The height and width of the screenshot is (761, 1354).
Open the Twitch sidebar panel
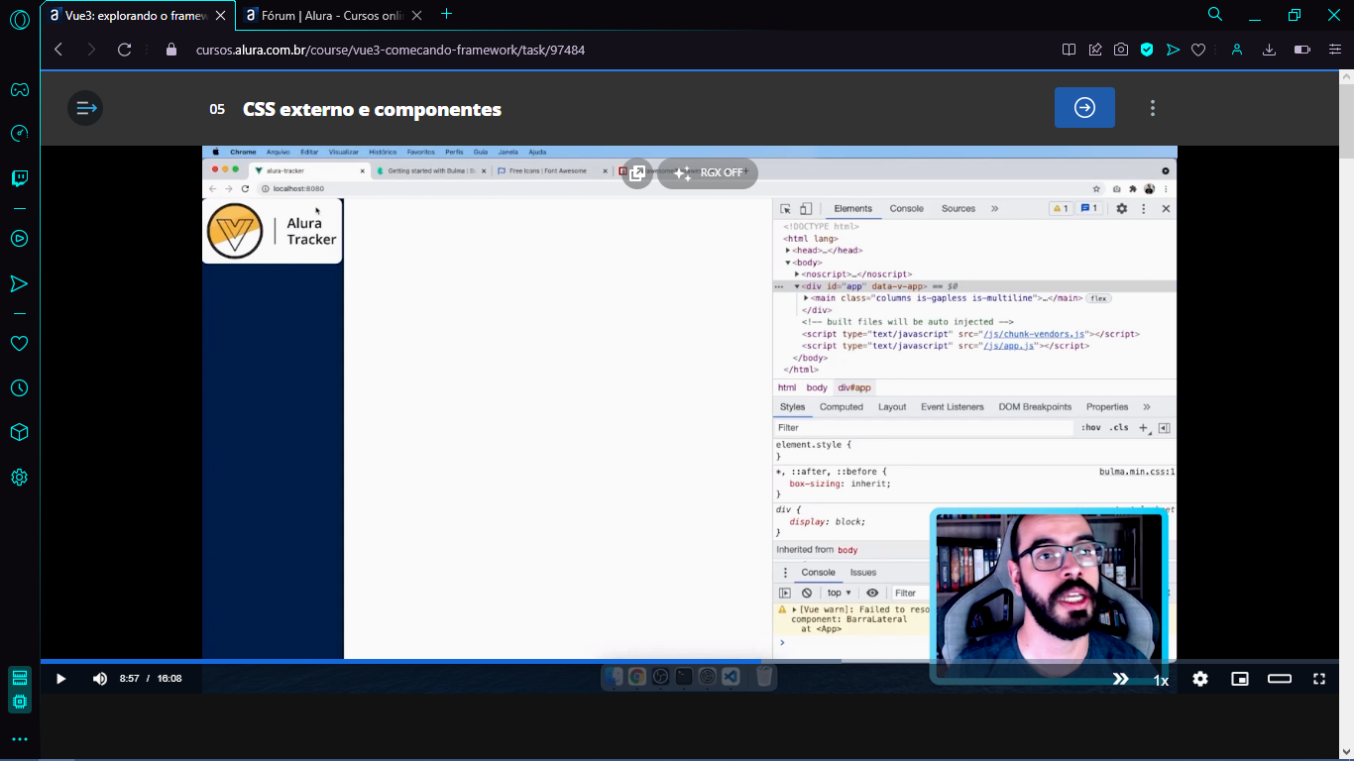19,178
